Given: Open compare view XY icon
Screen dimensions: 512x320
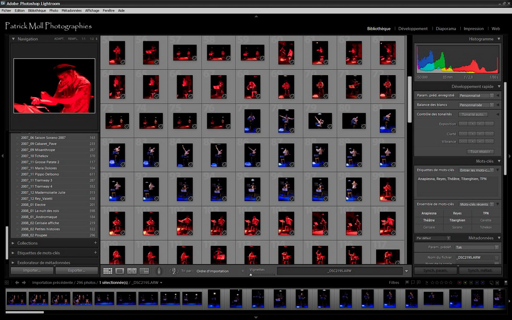Looking at the screenshot, I should click(132, 271).
